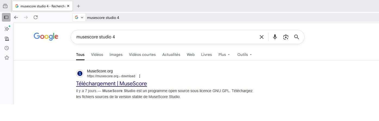
Task: Search by image with camera icon
Action: click(286, 37)
